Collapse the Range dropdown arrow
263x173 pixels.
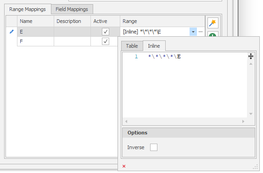click(x=193, y=32)
